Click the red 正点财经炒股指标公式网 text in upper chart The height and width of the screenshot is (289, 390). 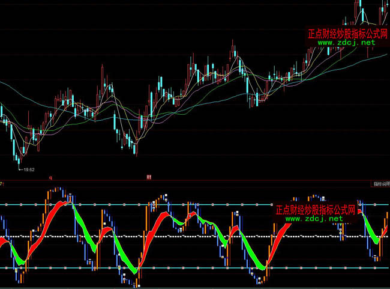(347, 34)
